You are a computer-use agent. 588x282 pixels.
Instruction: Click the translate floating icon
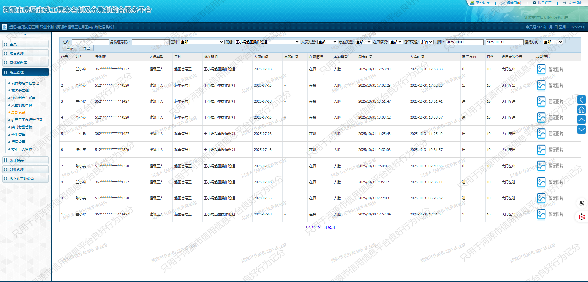581,203
